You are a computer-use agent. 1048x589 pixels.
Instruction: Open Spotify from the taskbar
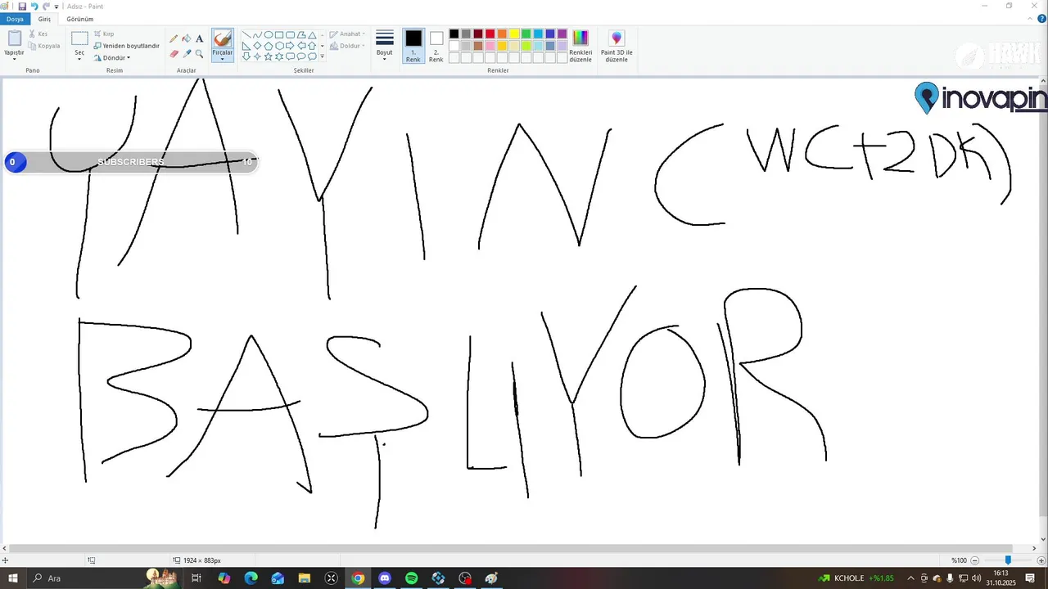412,578
